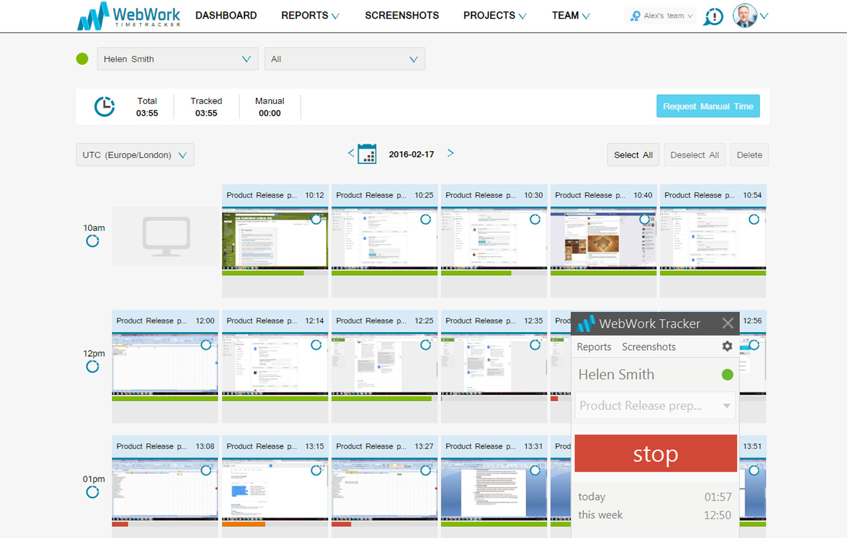
Task: Expand the Reports menu
Action: tap(310, 16)
